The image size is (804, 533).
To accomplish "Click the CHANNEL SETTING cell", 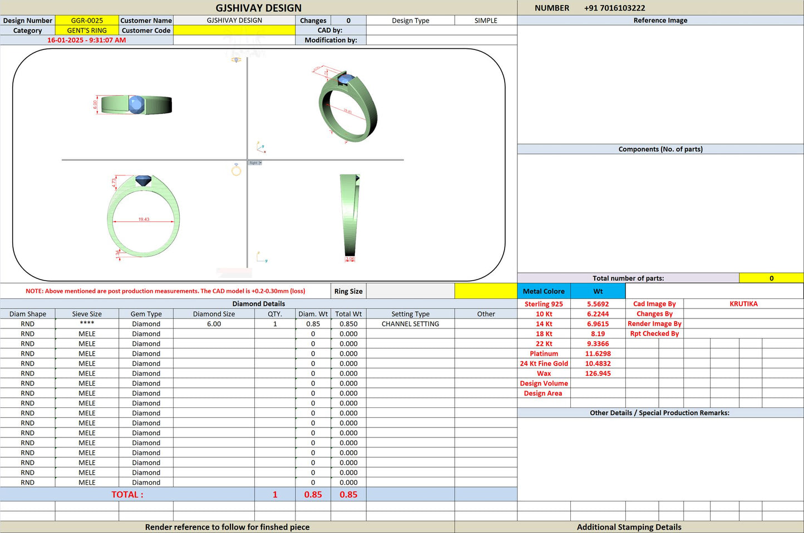I will 410,324.
